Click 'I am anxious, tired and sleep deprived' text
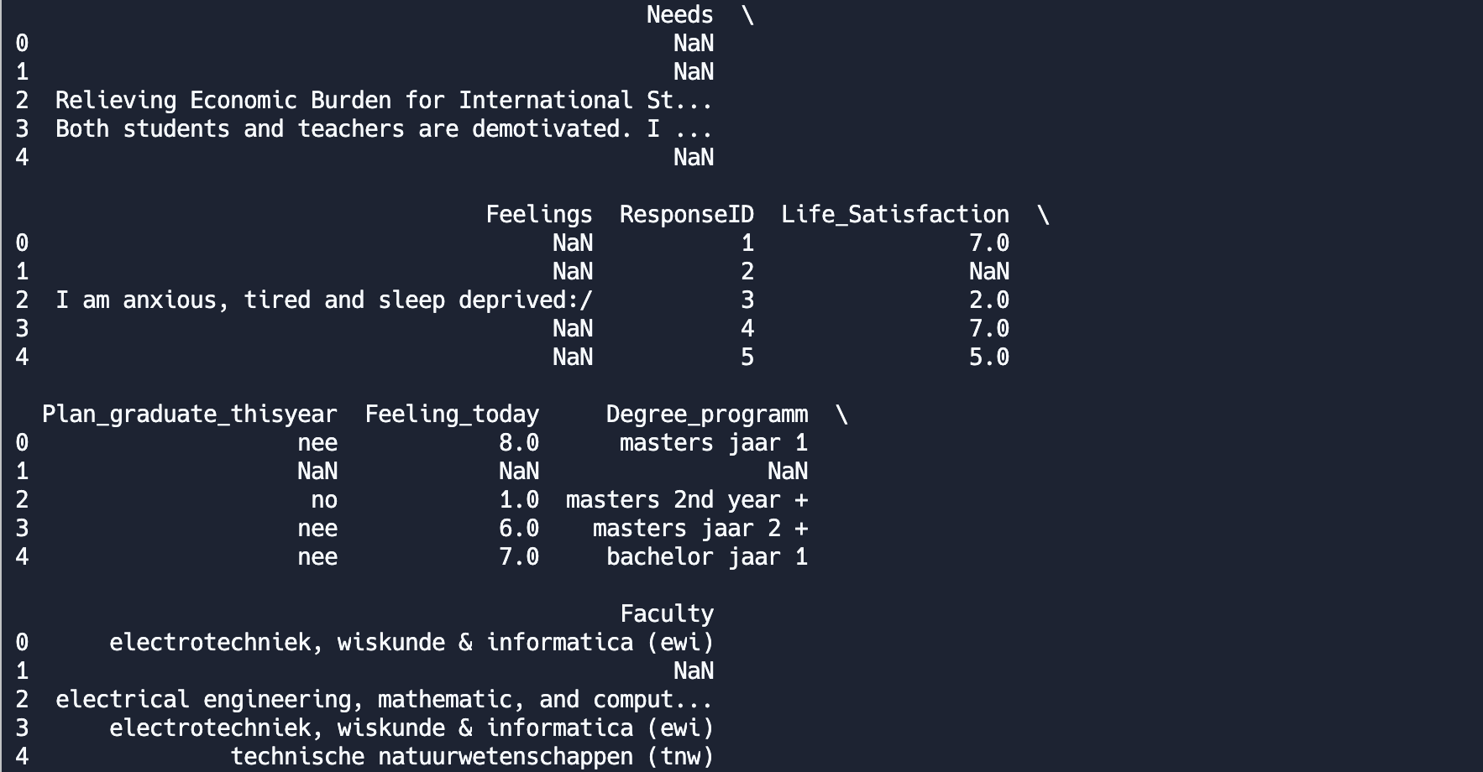This screenshot has width=1483, height=772. tap(323, 300)
